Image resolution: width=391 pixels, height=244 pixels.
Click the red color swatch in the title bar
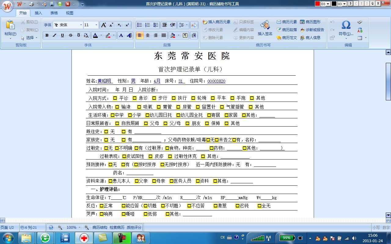point(318,4)
